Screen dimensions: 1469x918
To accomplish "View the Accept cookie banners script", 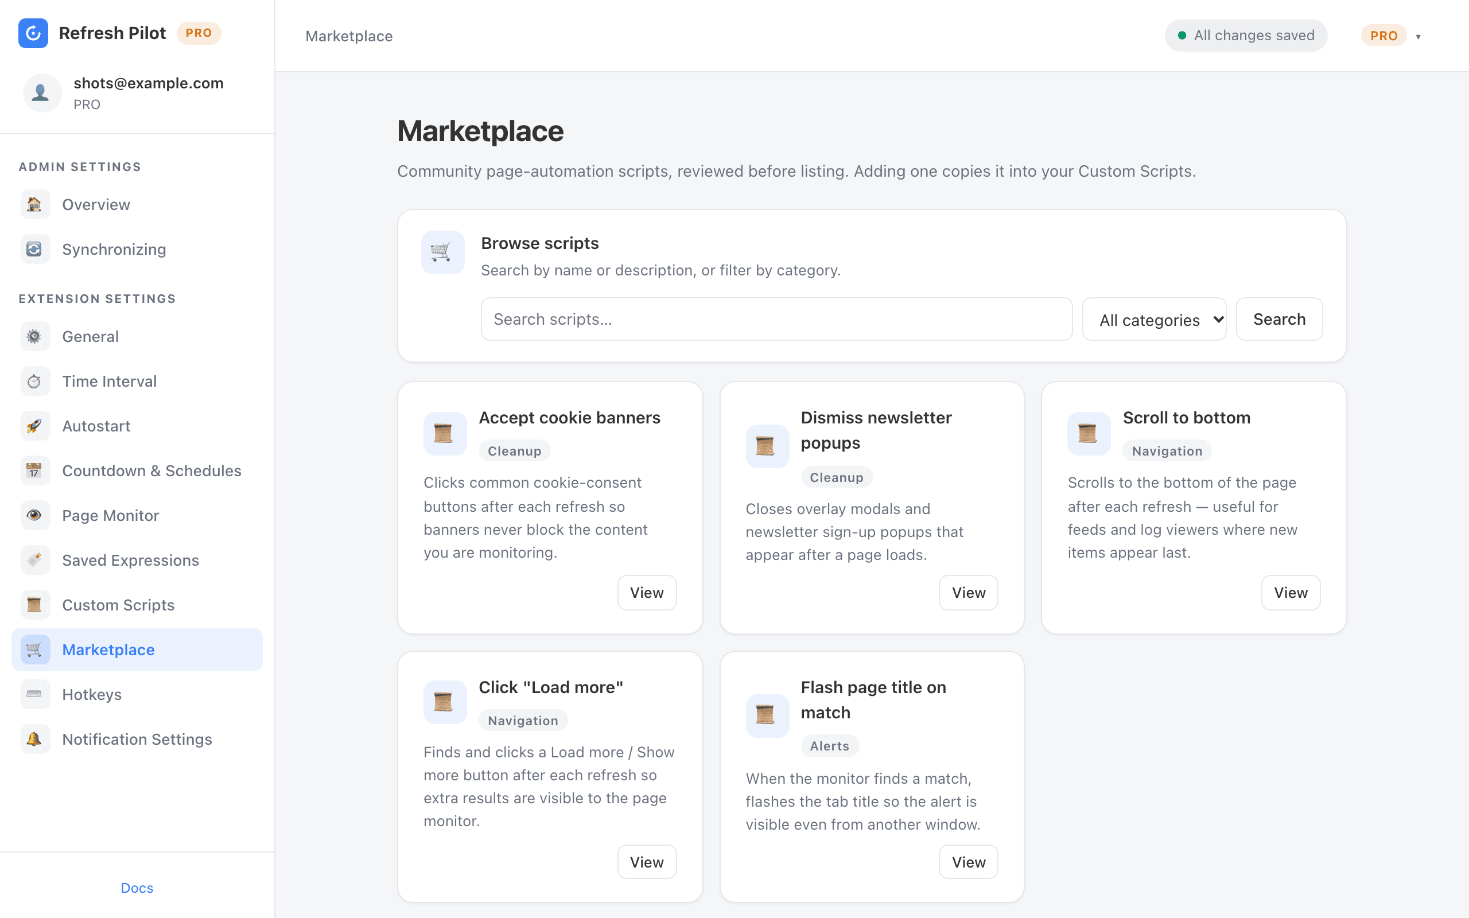I will point(647,593).
